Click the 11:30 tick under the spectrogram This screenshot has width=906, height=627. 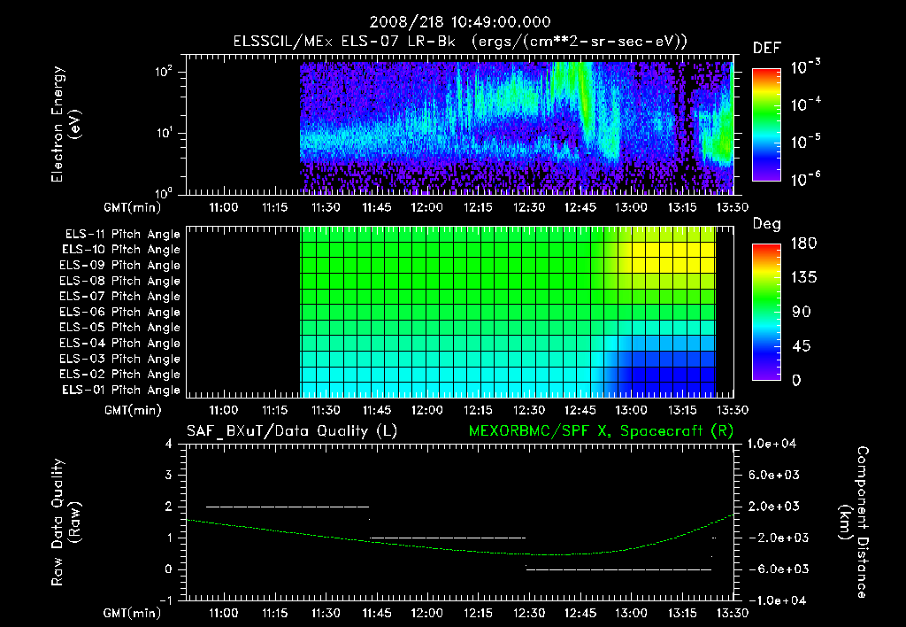pos(326,207)
